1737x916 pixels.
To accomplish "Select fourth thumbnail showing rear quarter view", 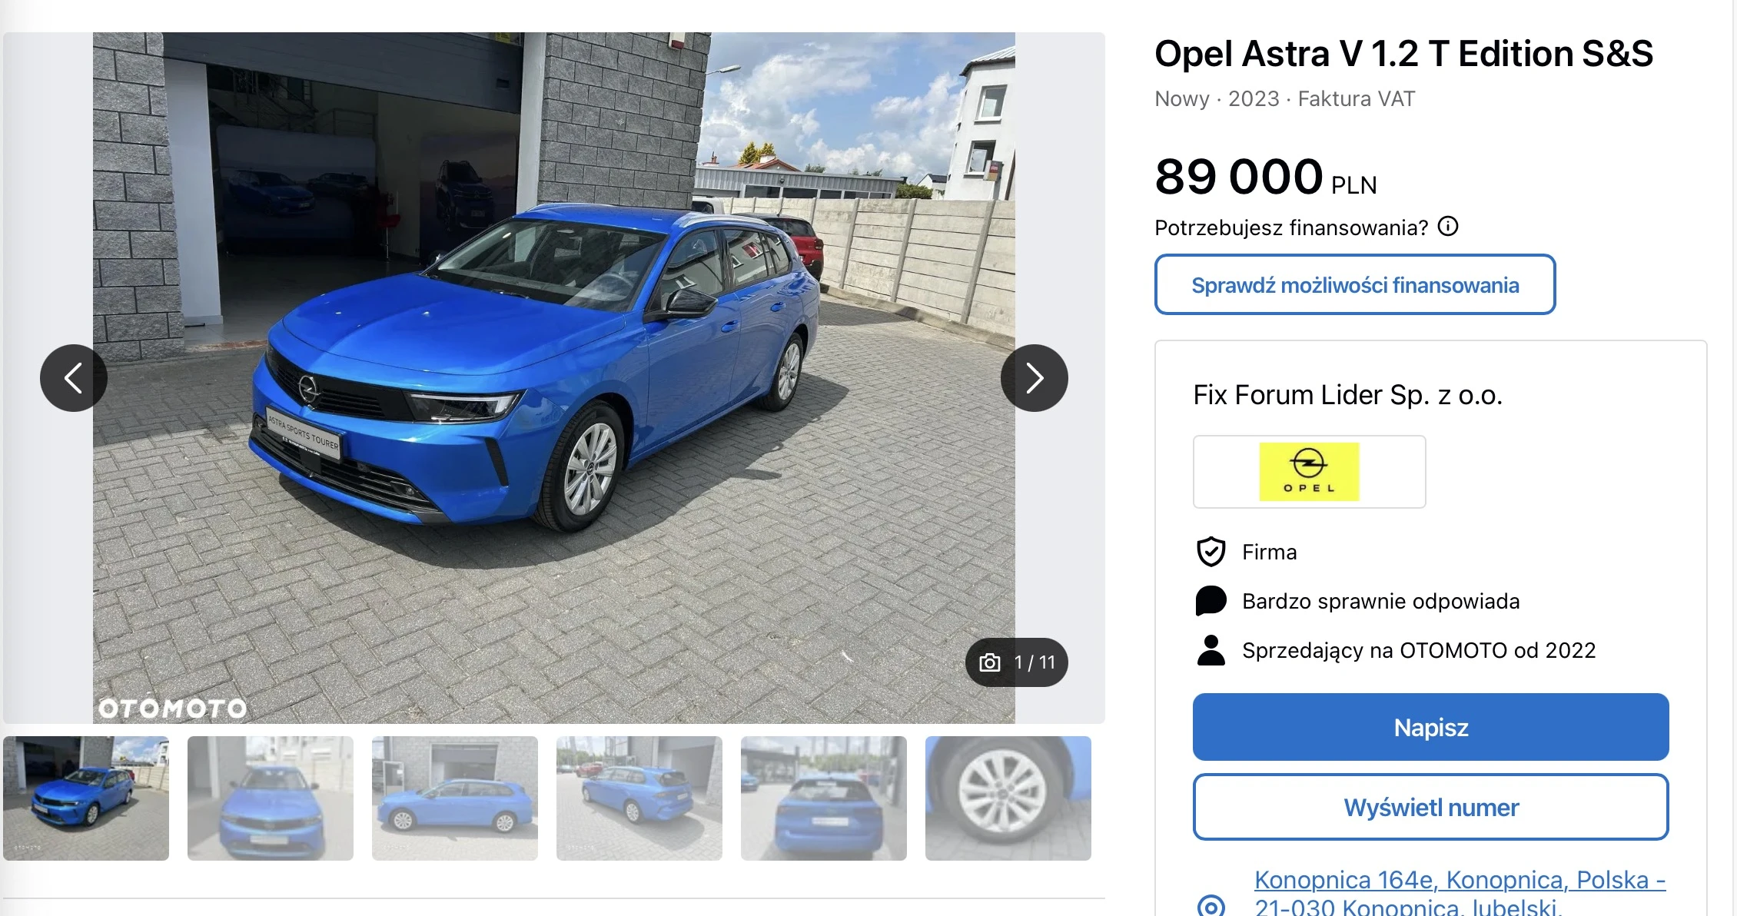I will pyautogui.click(x=639, y=798).
